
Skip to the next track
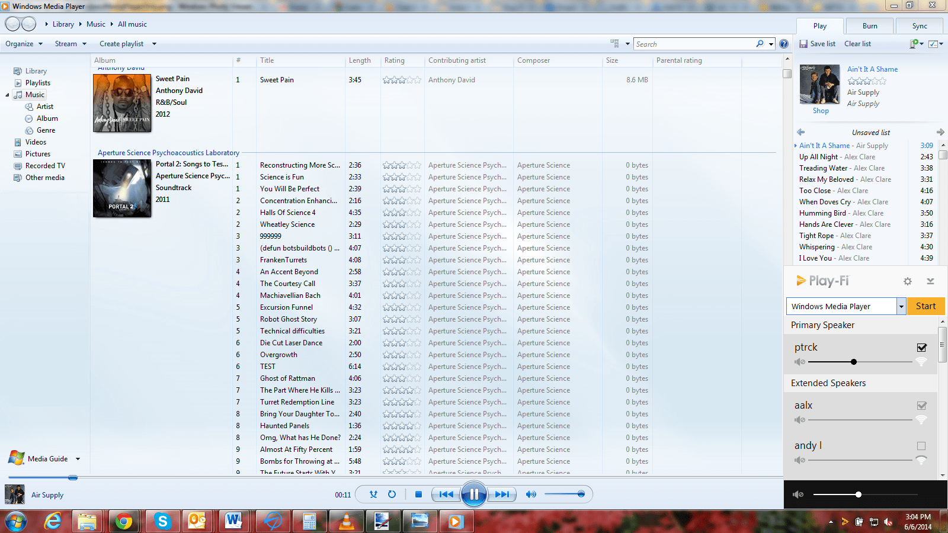(502, 494)
